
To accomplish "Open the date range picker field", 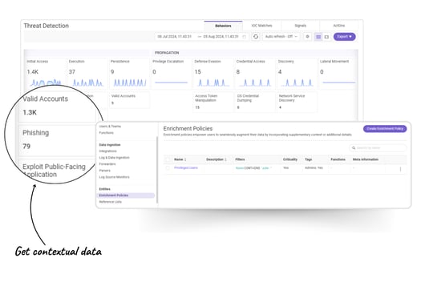I will (x=201, y=37).
